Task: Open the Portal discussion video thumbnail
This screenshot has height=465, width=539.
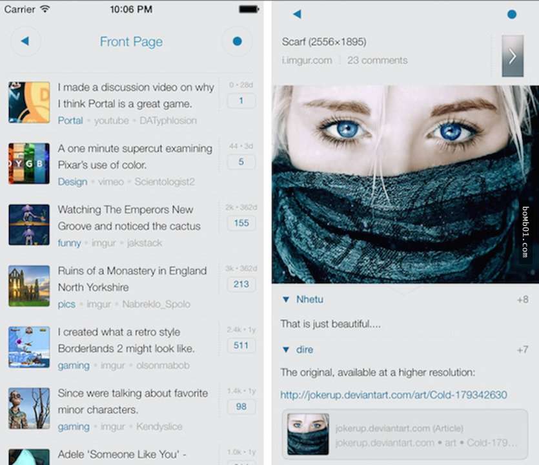Action: pyautogui.click(x=29, y=102)
